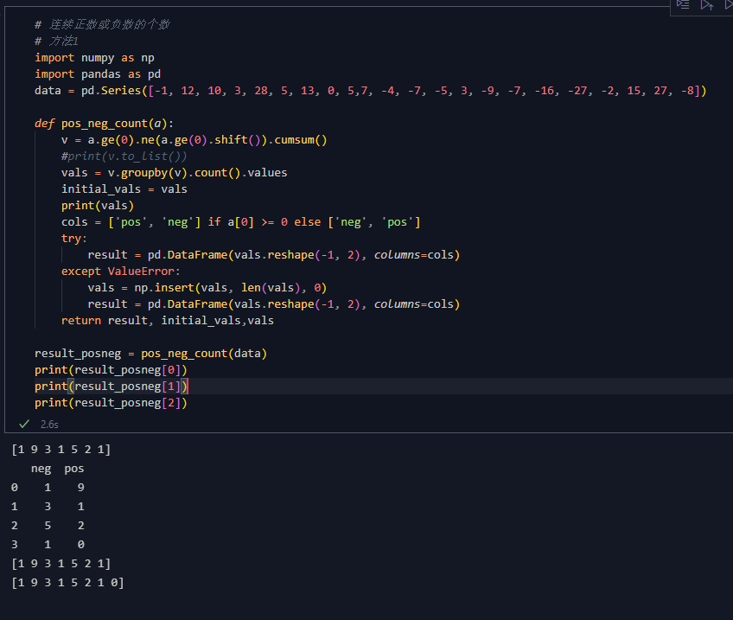Click the 'print(result_posneg[1])' line
Image resolution: width=733 pixels, height=620 pixels.
point(111,387)
